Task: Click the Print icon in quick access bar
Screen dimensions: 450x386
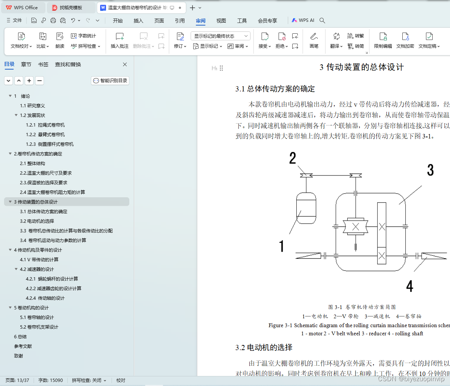Action: pyautogui.click(x=53, y=20)
